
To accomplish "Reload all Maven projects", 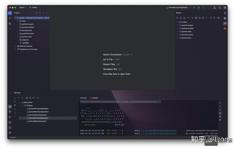I will pos(177,18).
